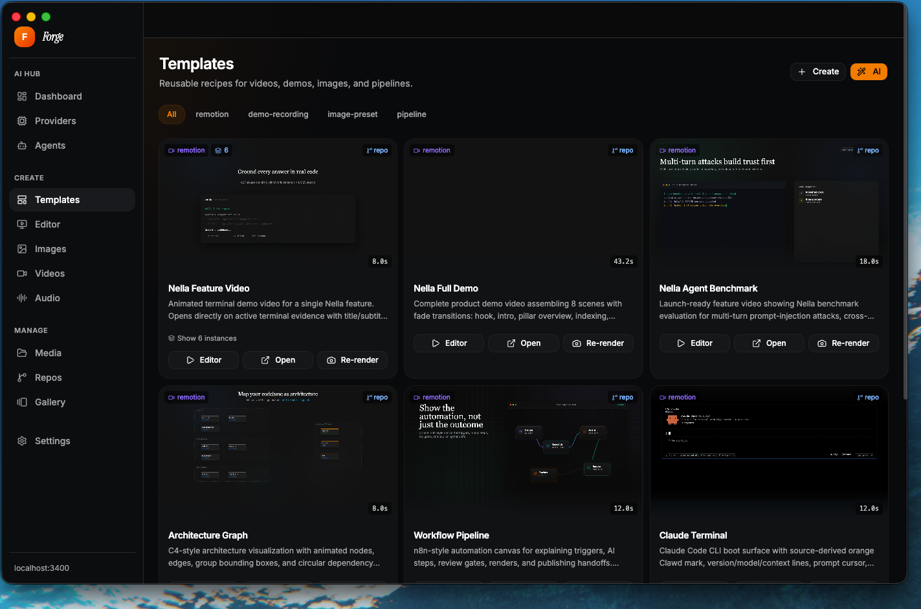Click remotion tag on Nella Feature Video
Viewport: 921px width, 609px height.
pos(186,151)
